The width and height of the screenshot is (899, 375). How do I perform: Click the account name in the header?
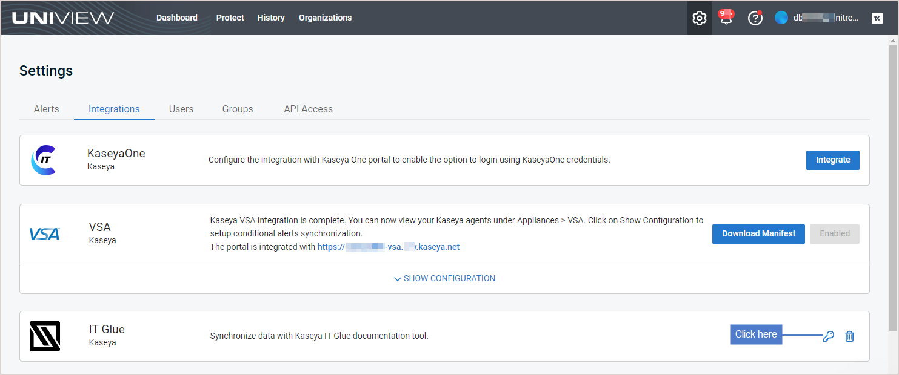[826, 18]
